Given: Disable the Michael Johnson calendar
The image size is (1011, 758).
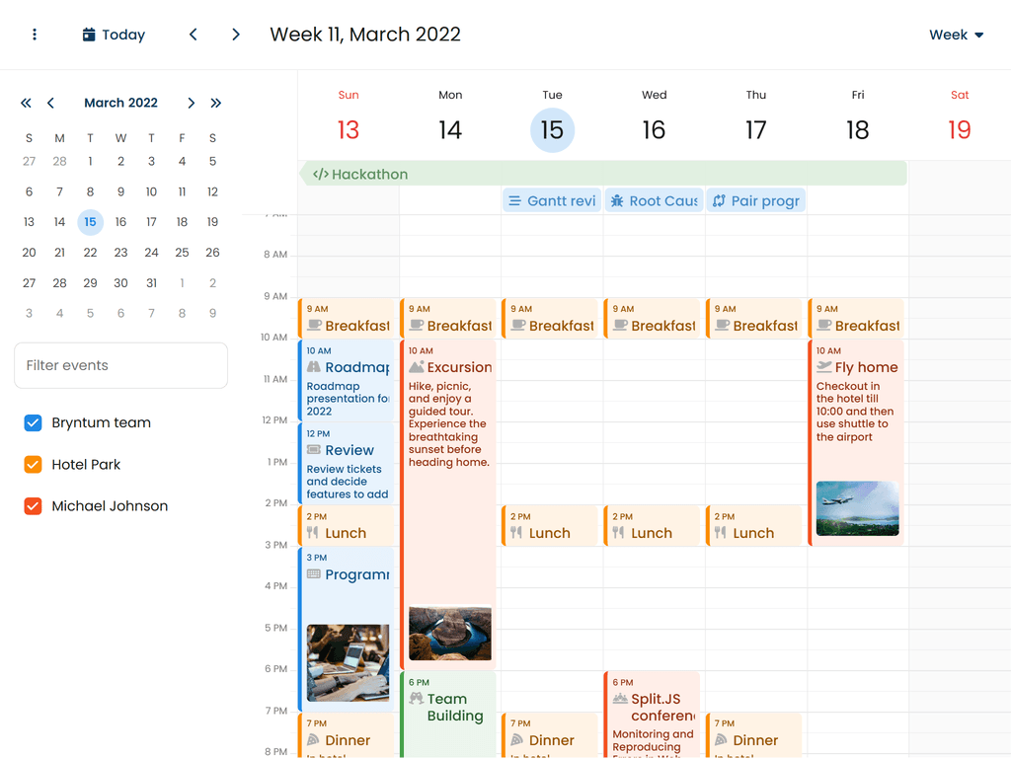Looking at the screenshot, I should click(34, 506).
